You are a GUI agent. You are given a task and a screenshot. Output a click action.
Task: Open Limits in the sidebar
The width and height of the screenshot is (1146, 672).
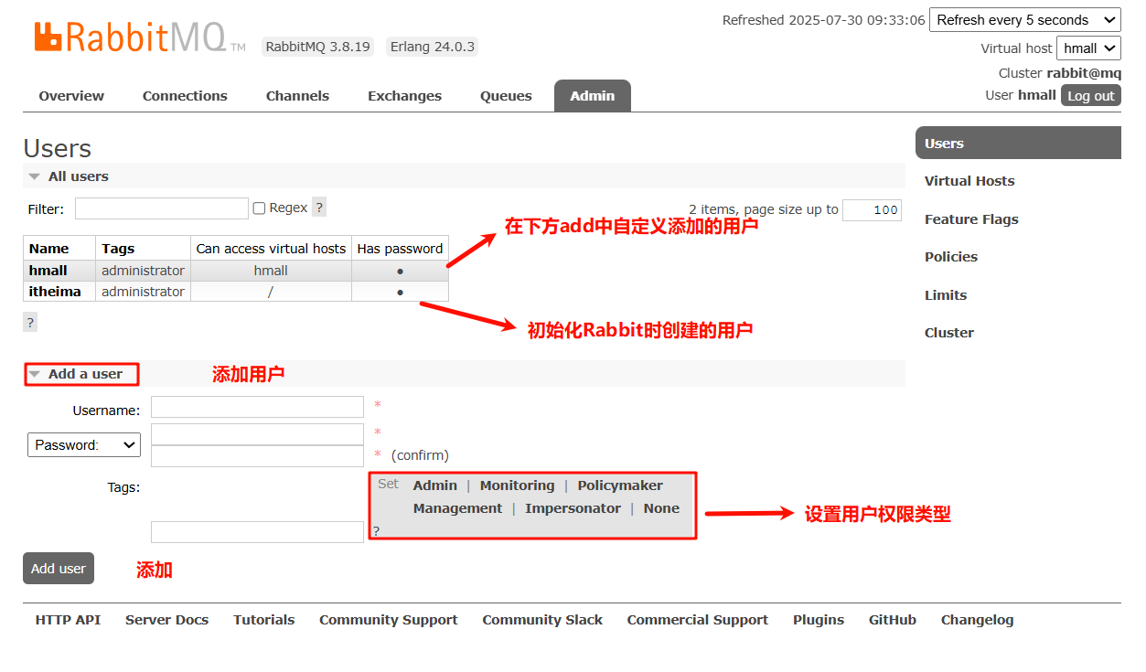coord(946,295)
